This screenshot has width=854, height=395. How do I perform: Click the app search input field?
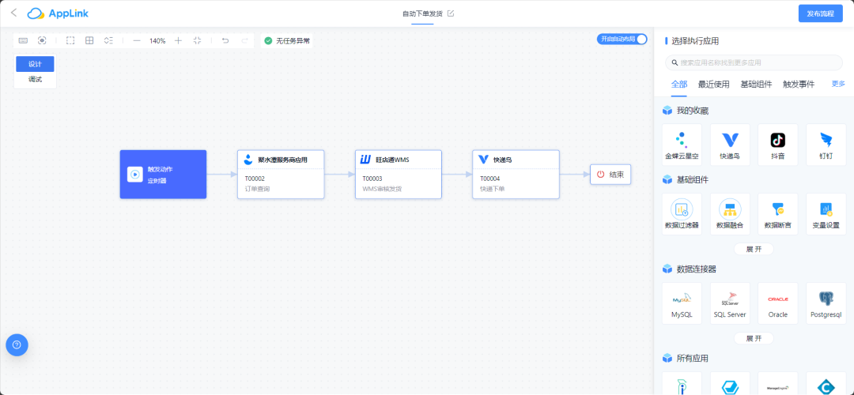tap(754, 62)
